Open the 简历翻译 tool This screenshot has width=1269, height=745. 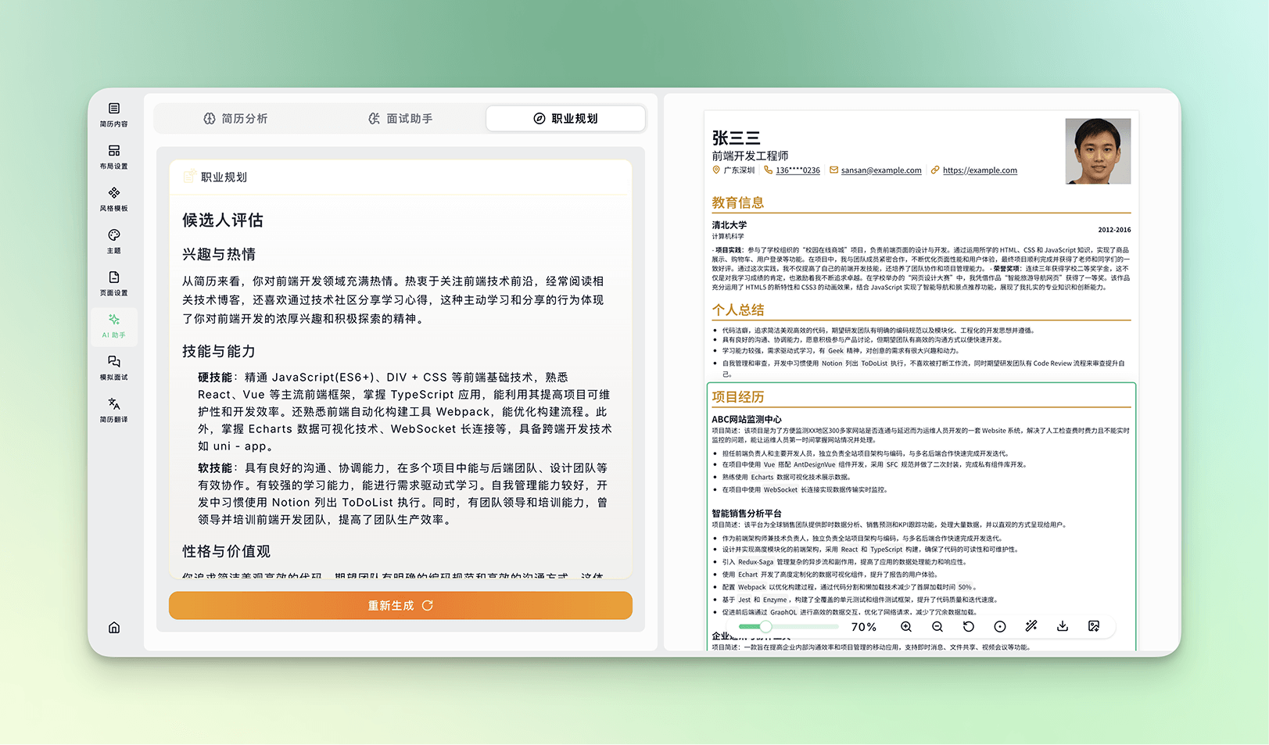(114, 410)
